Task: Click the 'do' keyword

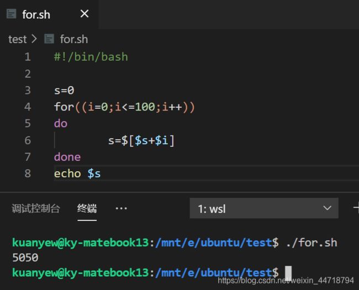Action: 61,124
